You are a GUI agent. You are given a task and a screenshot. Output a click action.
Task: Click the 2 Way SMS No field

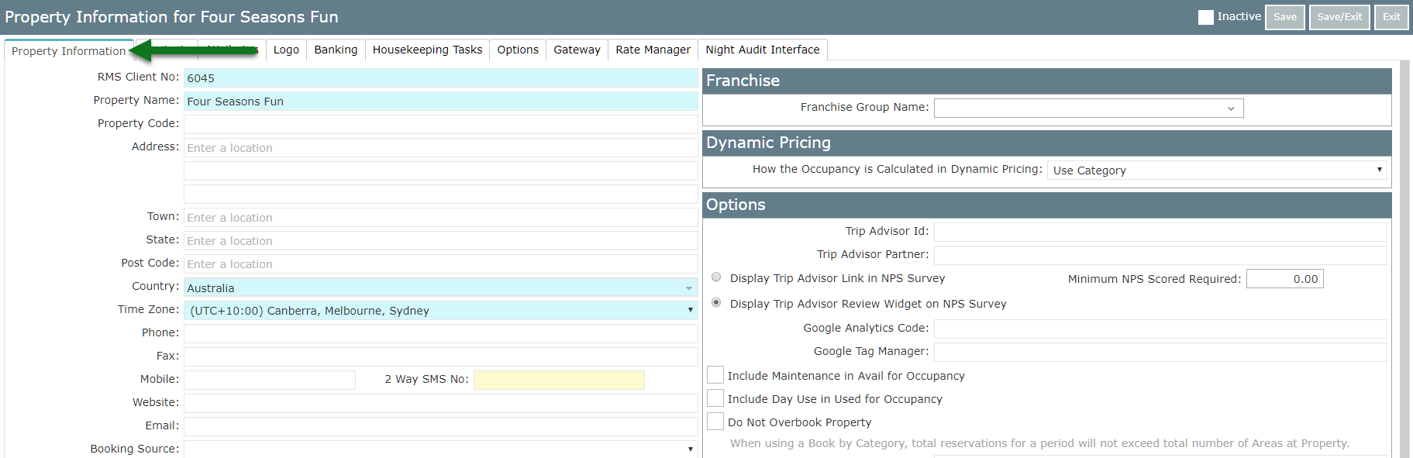559,380
